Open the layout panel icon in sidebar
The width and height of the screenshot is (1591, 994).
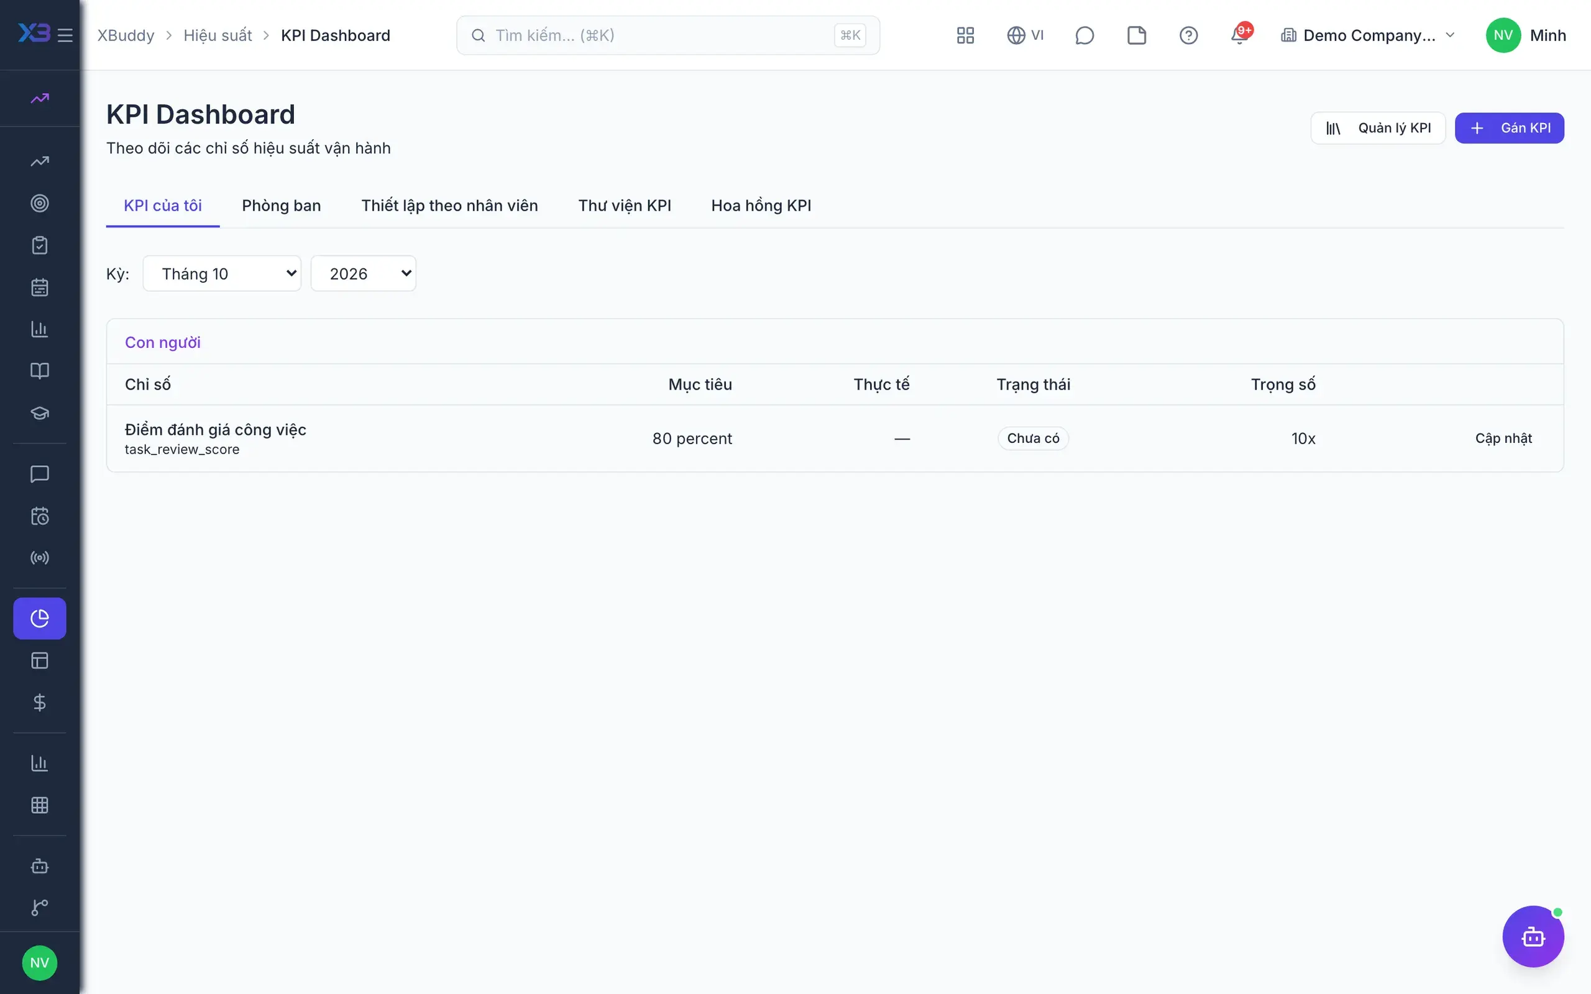coord(39,660)
